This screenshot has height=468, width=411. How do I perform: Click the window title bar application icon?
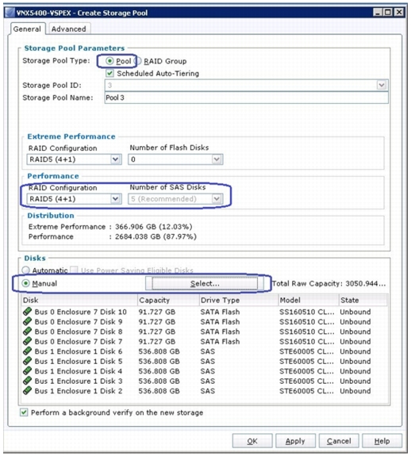point(10,13)
